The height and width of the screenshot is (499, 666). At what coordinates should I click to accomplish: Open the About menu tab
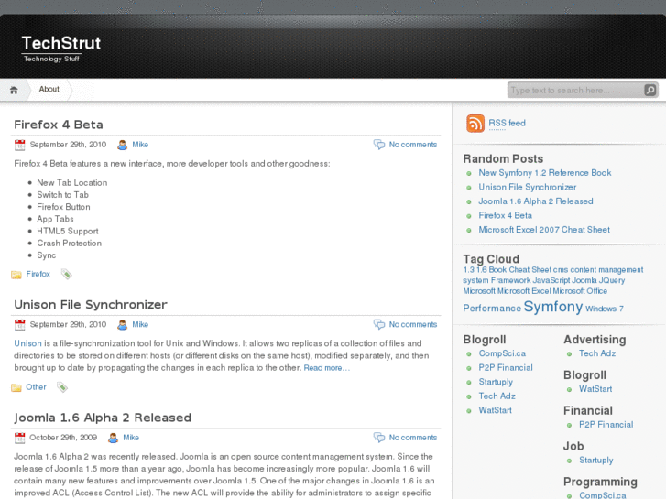(x=49, y=90)
